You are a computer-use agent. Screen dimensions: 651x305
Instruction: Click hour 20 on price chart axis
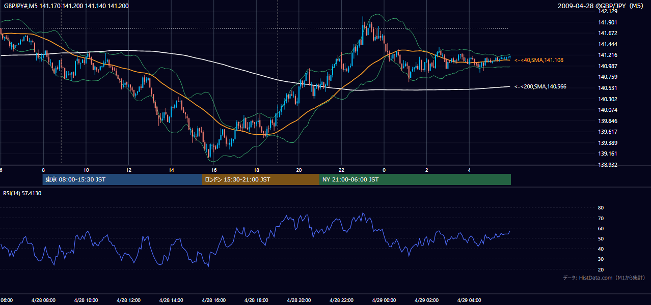299,170
